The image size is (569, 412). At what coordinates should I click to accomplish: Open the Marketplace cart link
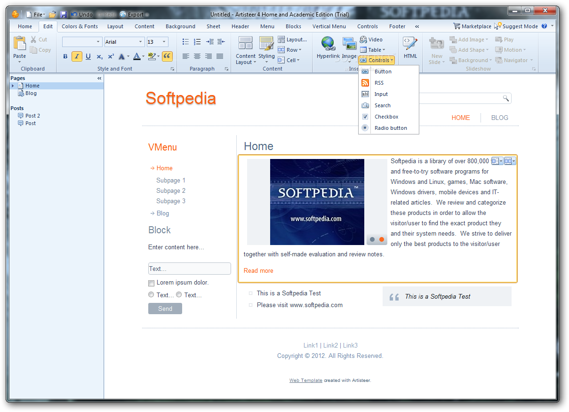472,26
